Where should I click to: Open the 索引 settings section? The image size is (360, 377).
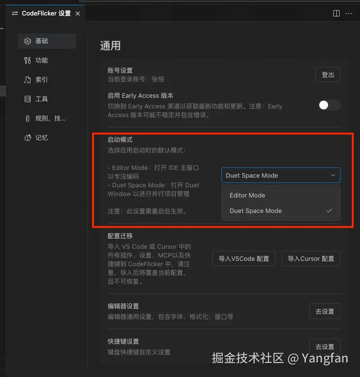47,80
